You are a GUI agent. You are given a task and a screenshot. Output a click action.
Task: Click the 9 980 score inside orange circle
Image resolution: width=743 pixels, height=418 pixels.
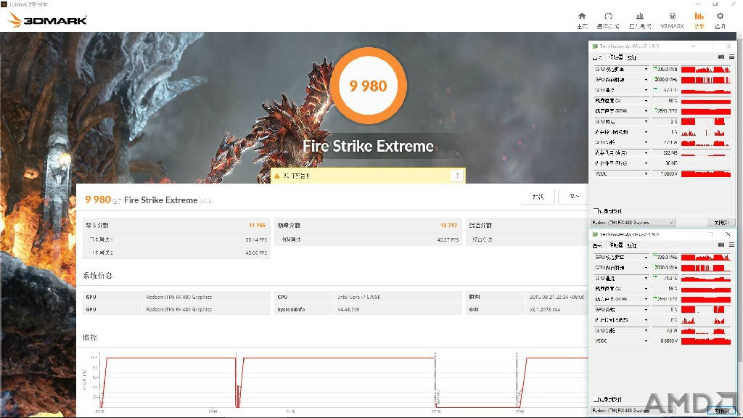point(368,86)
